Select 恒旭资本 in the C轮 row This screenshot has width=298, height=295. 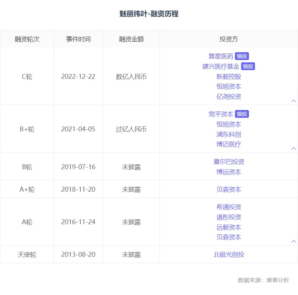[229, 87]
